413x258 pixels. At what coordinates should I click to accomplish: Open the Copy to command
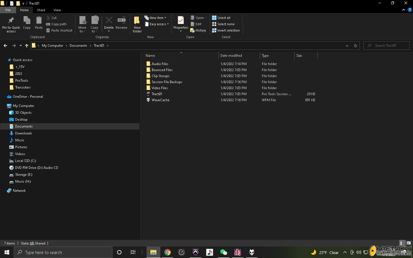pyautogui.click(x=94, y=24)
